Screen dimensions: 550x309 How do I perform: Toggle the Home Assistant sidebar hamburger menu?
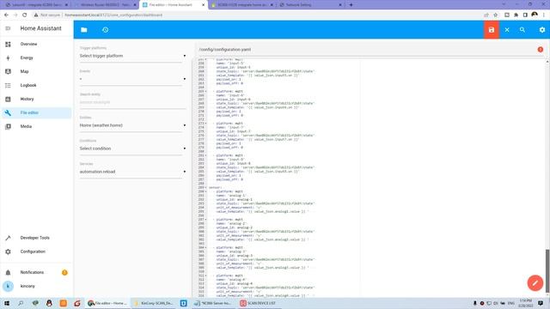pyautogui.click(x=8, y=28)
